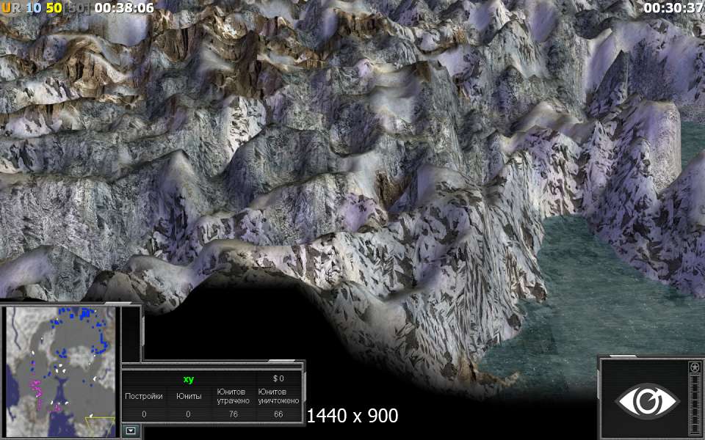
Task: Click the '$ 0' money value
Action: (x=278, y=378)
